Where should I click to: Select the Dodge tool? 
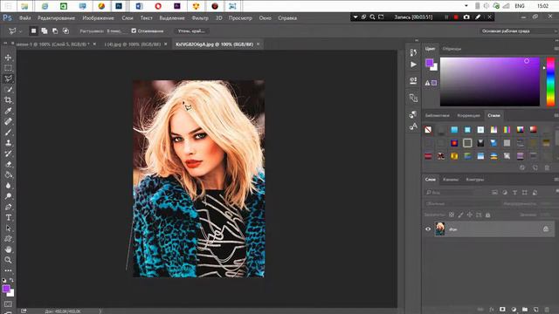pyautogui.click(x=8, y=196)
